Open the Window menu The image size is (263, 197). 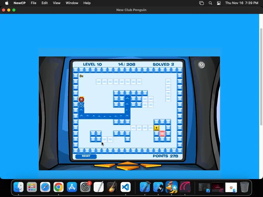72,3
